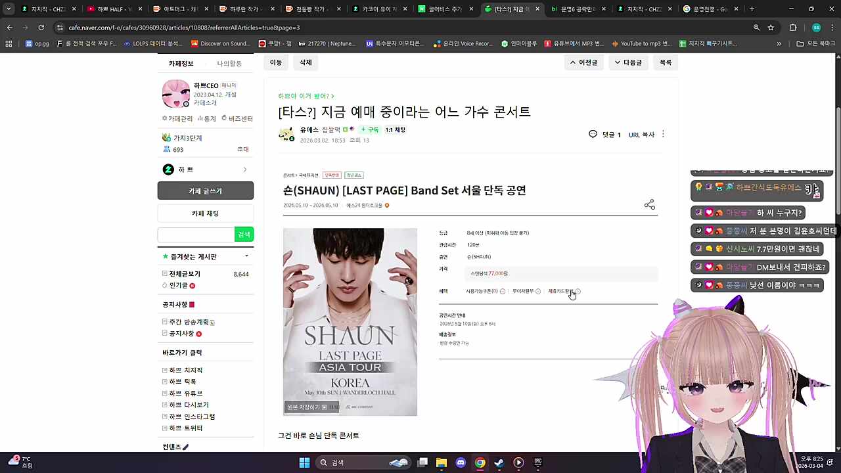Click 원본 저장하기 on the SHAUN poster

click(x=304, y=407)
